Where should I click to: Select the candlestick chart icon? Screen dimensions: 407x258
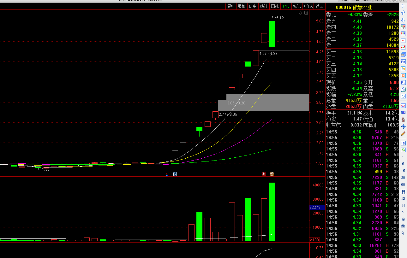click(x=403, y=48)
